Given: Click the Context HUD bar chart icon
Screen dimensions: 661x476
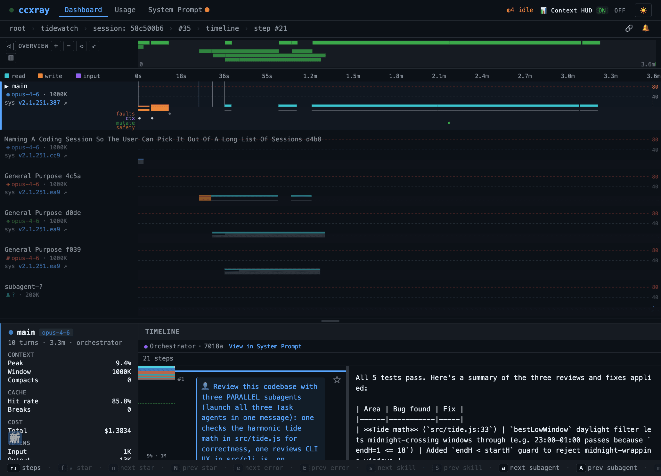Looking at the screenshot, I should (543, 11).
